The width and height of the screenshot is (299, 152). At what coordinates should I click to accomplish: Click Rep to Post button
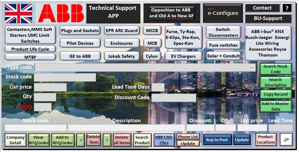coord(217,140)
